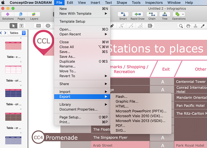Viewport: 207px width, 148px height.
Task: Expand the Revert To submenu
Action: click(82, 76)
